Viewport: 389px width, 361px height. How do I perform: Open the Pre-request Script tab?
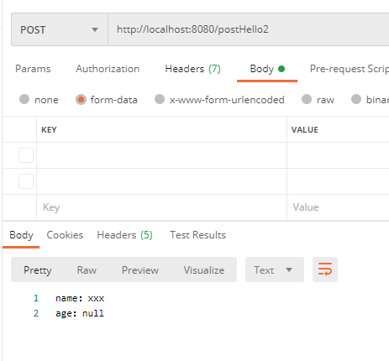point(350,69)
